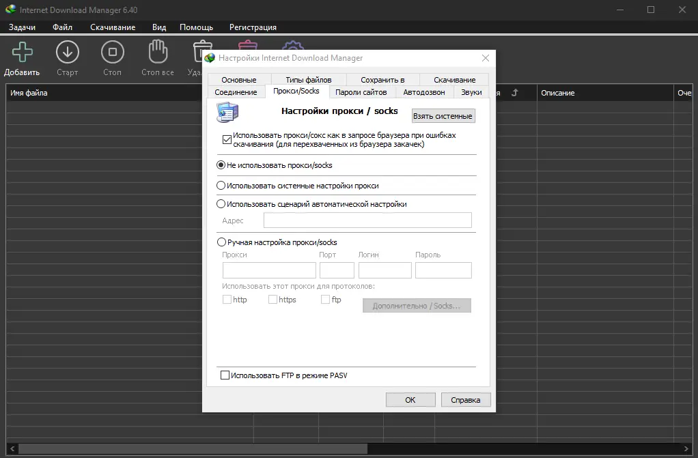Switch to the Звуки tab
This screenshot has width=698, height=458.
pyautogui.click(x=471, y=92)
